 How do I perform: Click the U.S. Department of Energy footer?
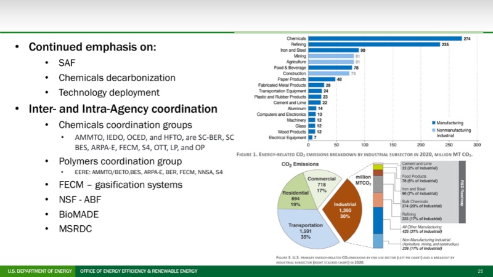[x=37, y=271]
